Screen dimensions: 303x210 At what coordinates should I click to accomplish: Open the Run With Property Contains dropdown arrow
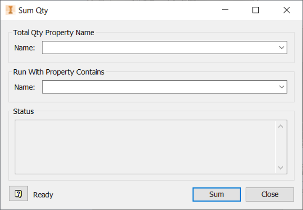[x=282, y=87]
